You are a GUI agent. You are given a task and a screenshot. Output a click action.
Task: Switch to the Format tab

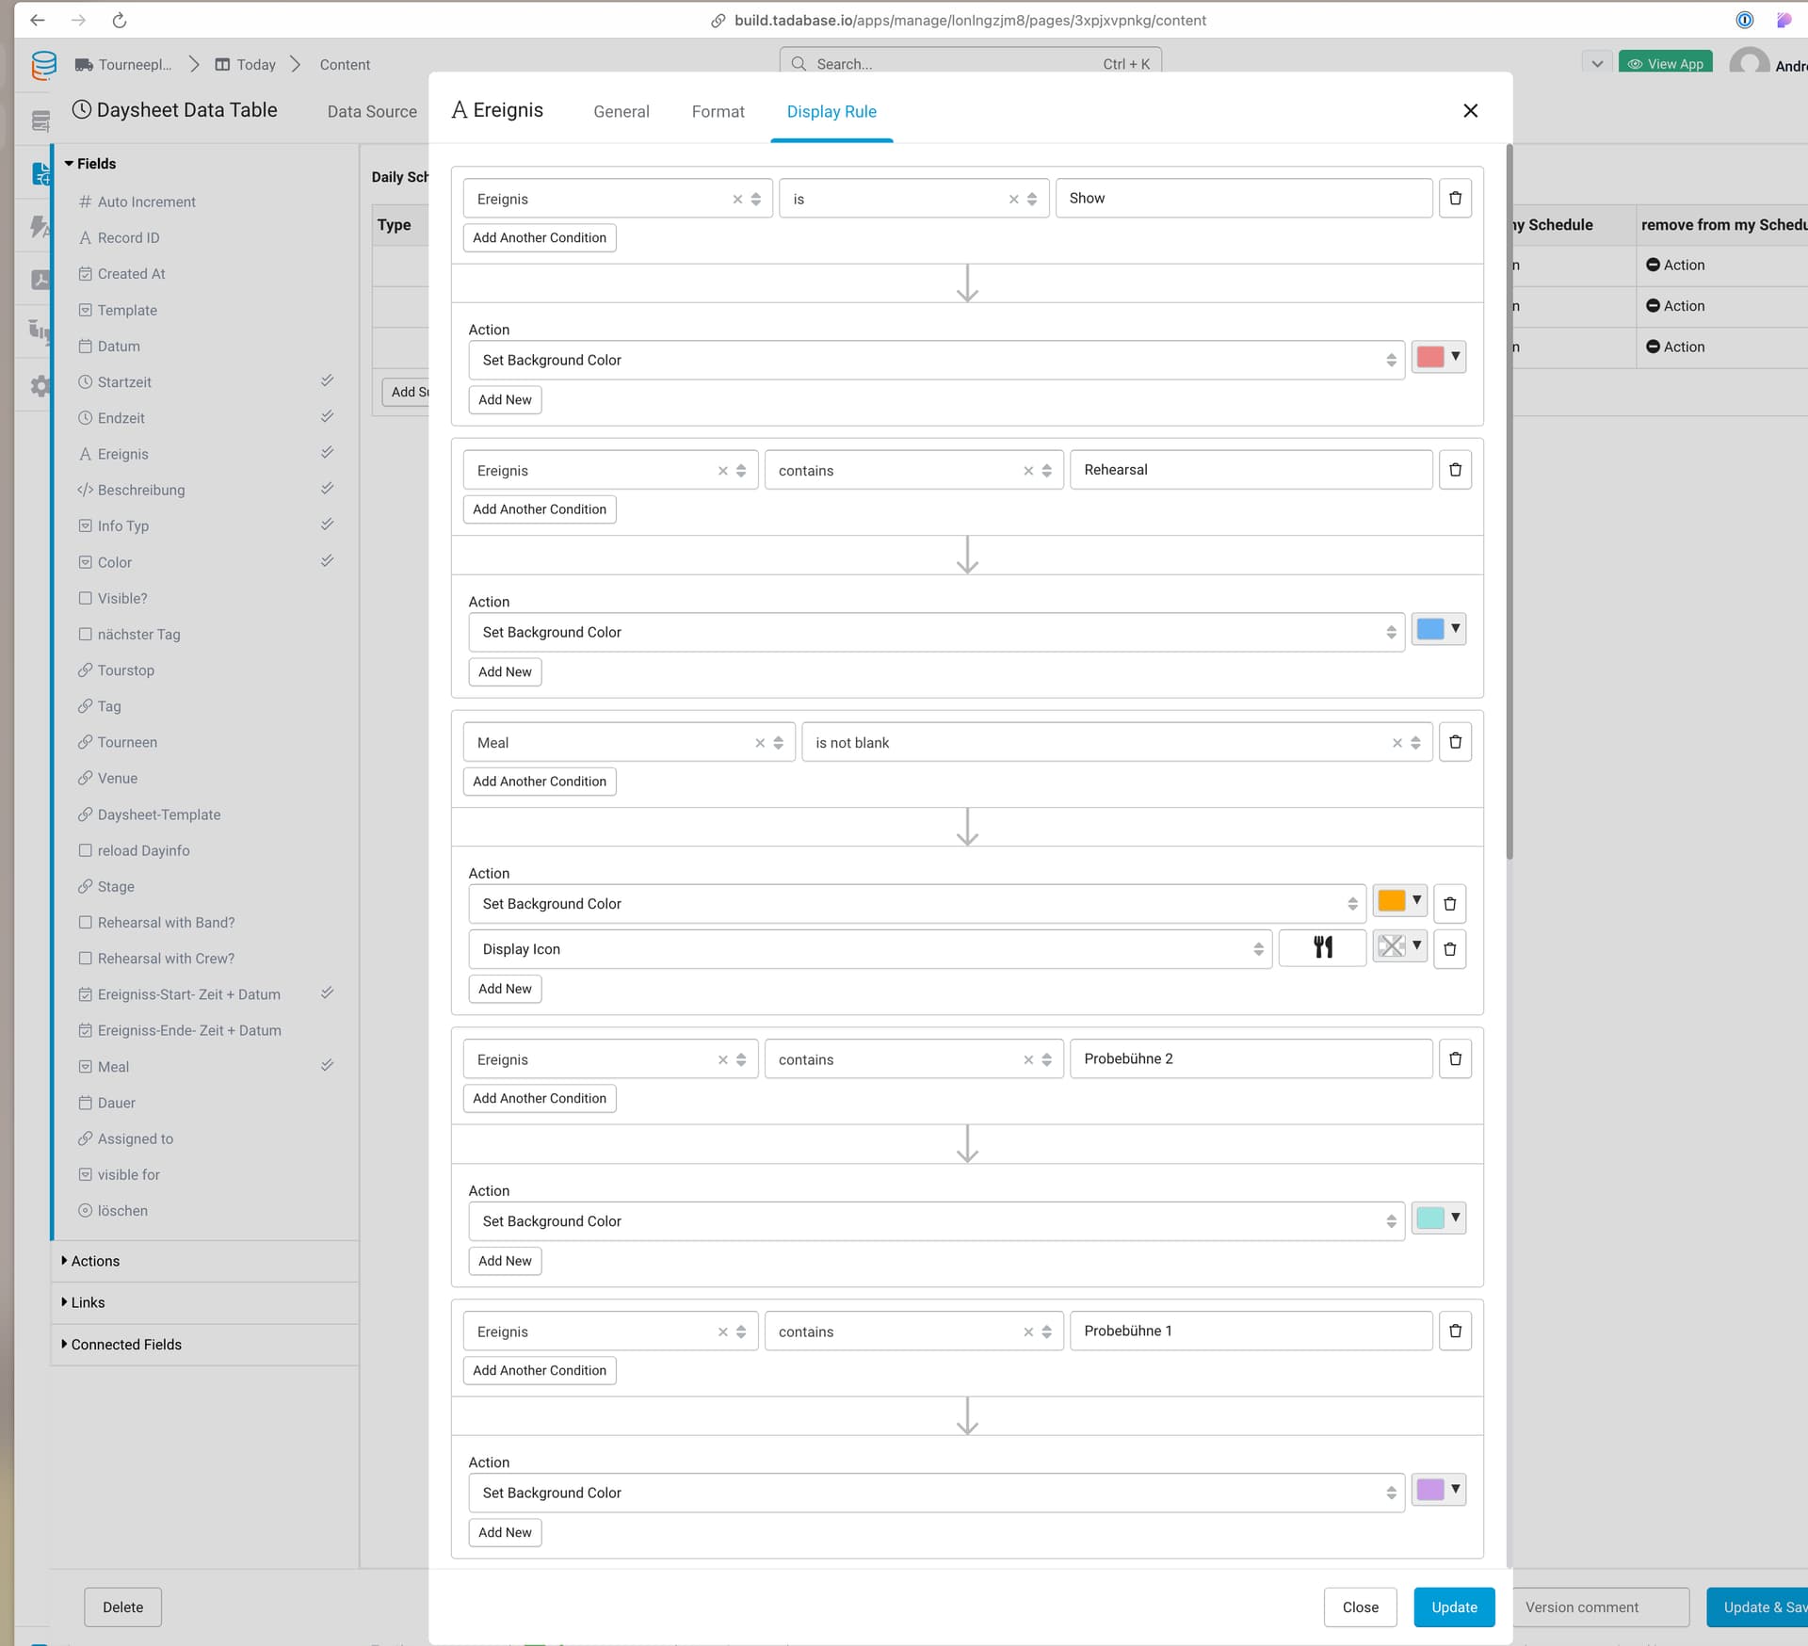(x=718, y=111)
